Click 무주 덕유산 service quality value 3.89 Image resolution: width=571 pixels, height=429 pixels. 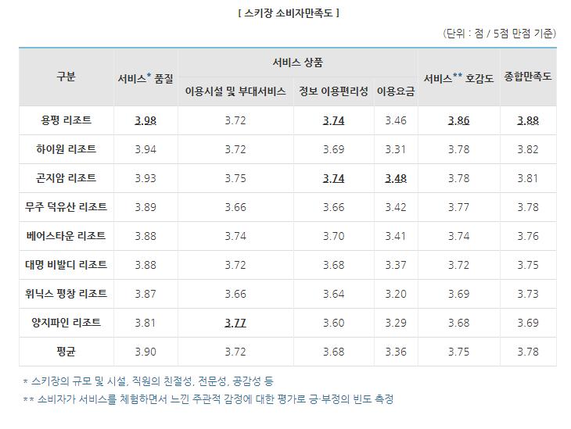coord(145,207)
